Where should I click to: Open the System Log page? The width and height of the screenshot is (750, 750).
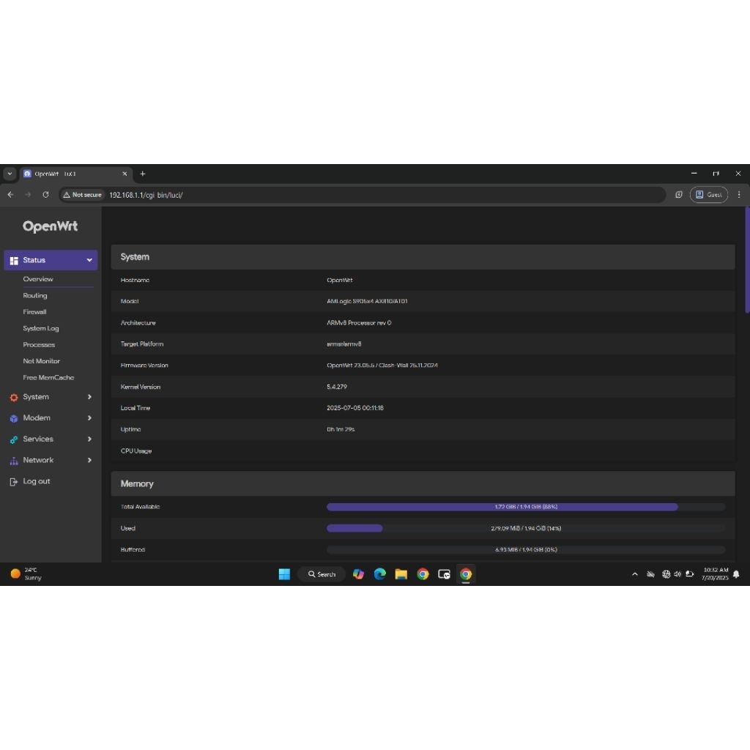[41, 329]
